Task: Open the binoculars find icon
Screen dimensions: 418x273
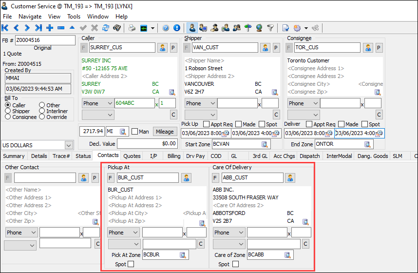Action: tap(117, 28)
